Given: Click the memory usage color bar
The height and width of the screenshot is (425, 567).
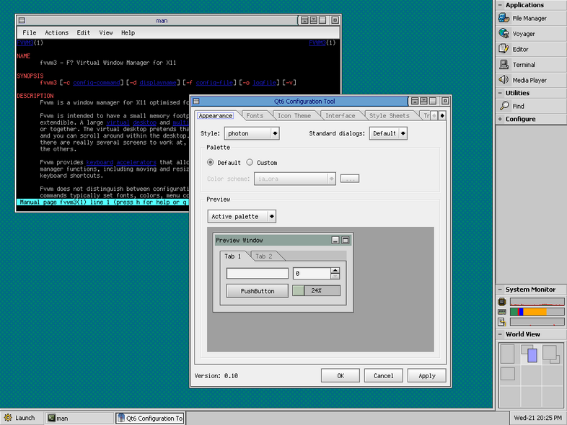Looking at the screenshot, I should 537,312.
